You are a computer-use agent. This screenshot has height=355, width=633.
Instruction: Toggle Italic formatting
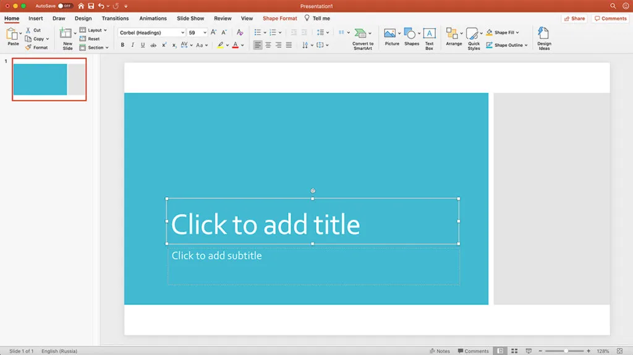[x=132, y=45]
